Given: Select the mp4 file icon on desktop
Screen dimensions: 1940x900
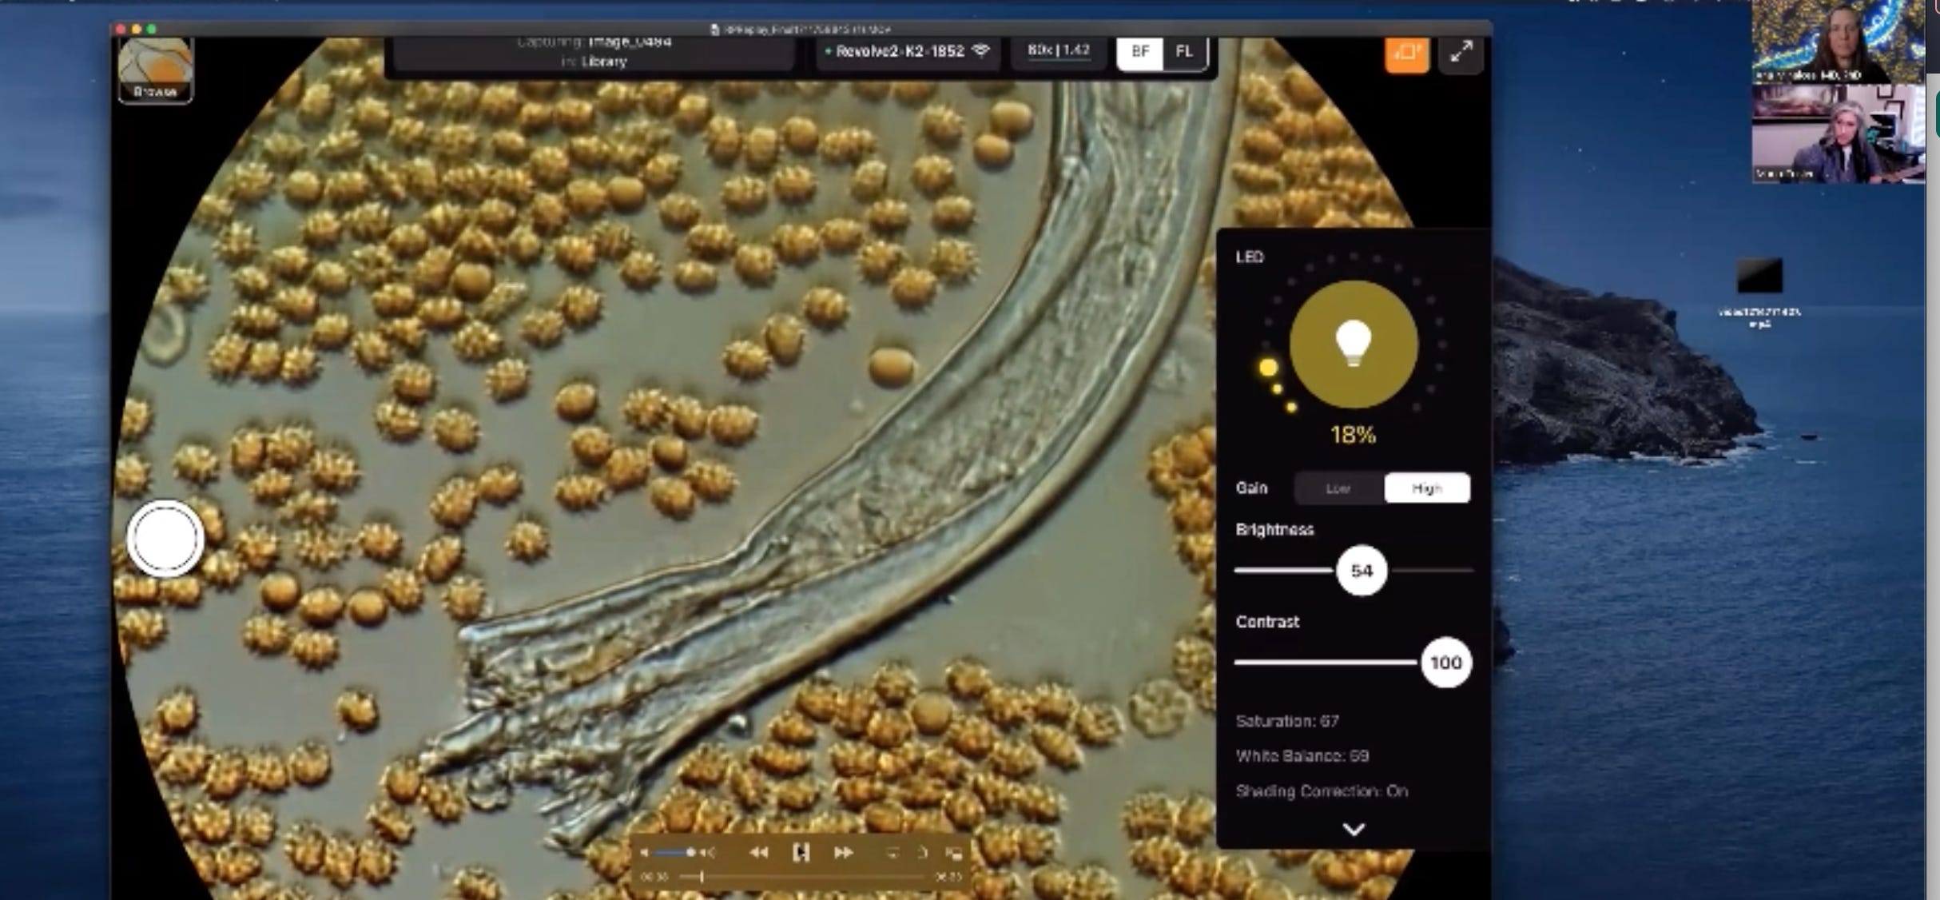Looking at the screenshot, I should pyautogui.click(x=1759, y=277).
